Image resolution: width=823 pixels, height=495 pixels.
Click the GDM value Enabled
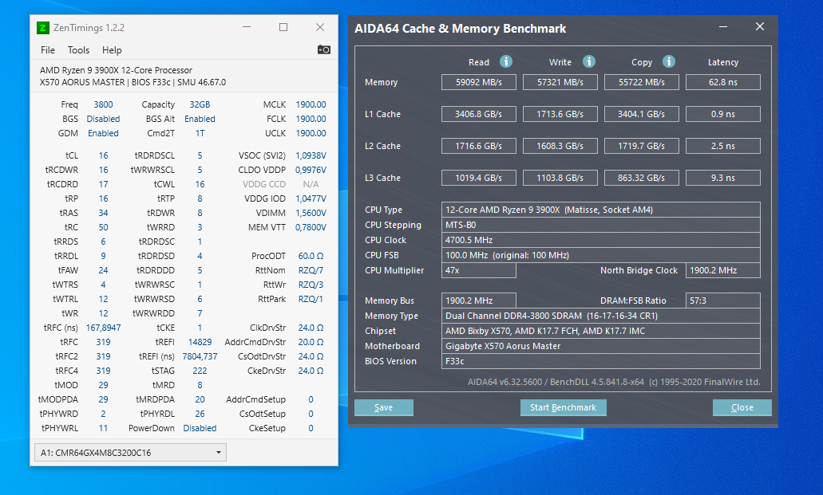pos(104,133)
